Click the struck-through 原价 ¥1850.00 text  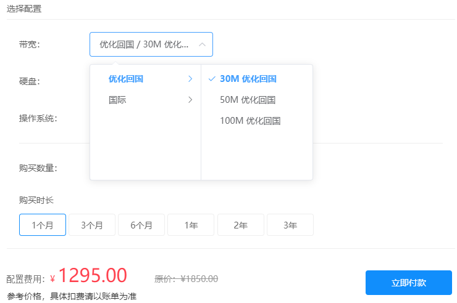pos(186,278)
